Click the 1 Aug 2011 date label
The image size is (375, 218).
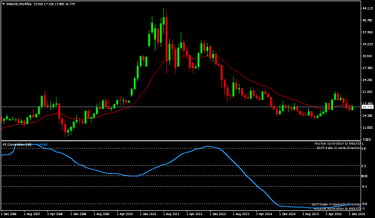172,214
